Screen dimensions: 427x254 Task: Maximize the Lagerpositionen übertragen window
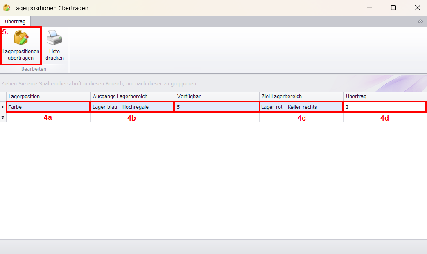[x=393, y=8]
